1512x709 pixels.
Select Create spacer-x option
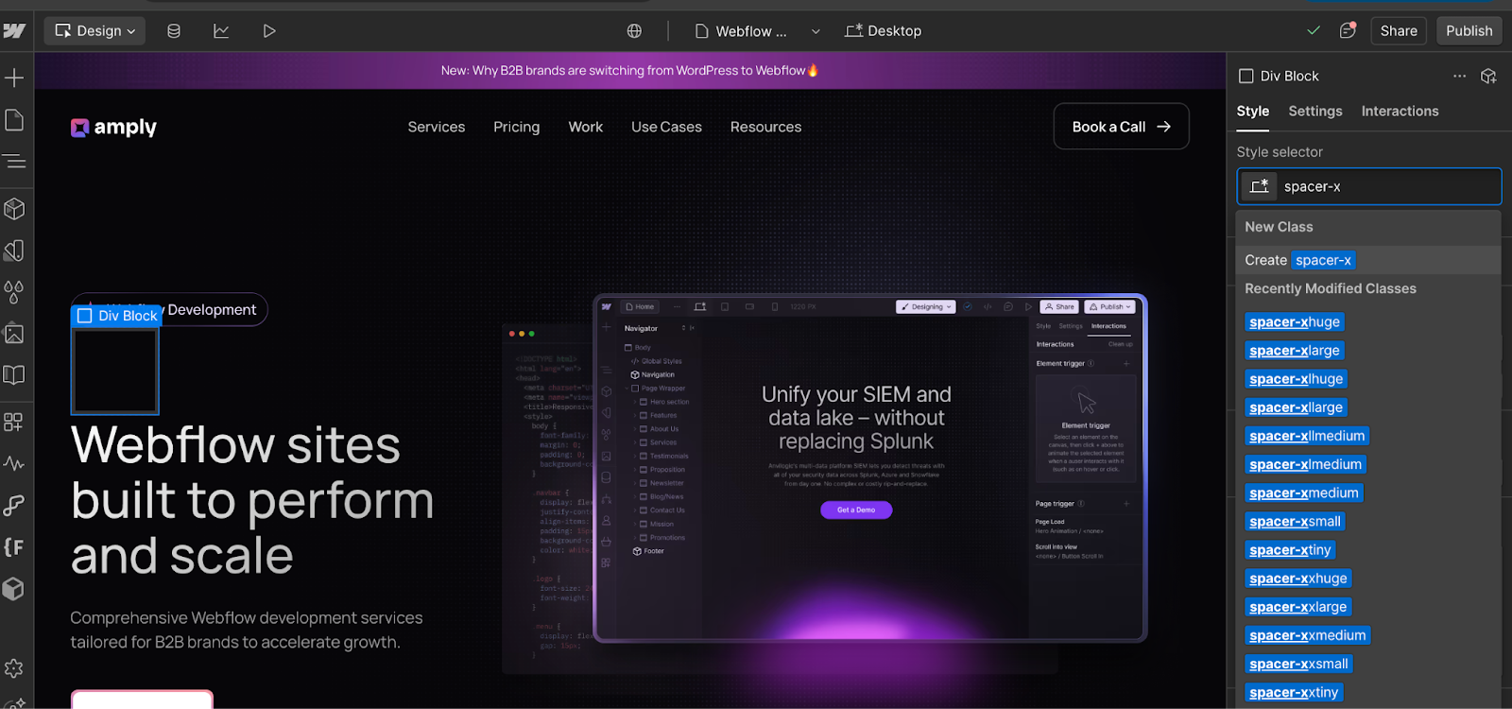pos(1368,260)
